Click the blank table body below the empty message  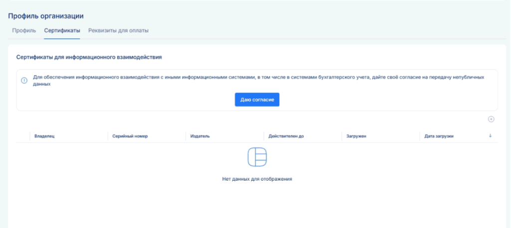(257, 207)
